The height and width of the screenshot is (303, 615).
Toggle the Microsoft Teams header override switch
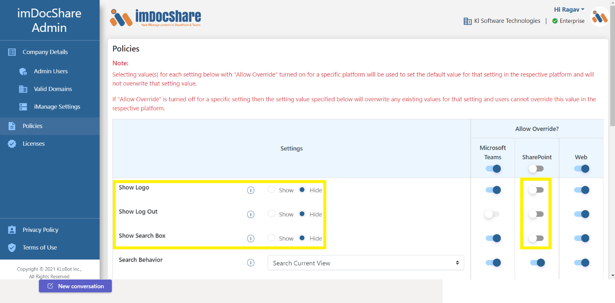tap(493, 169)
